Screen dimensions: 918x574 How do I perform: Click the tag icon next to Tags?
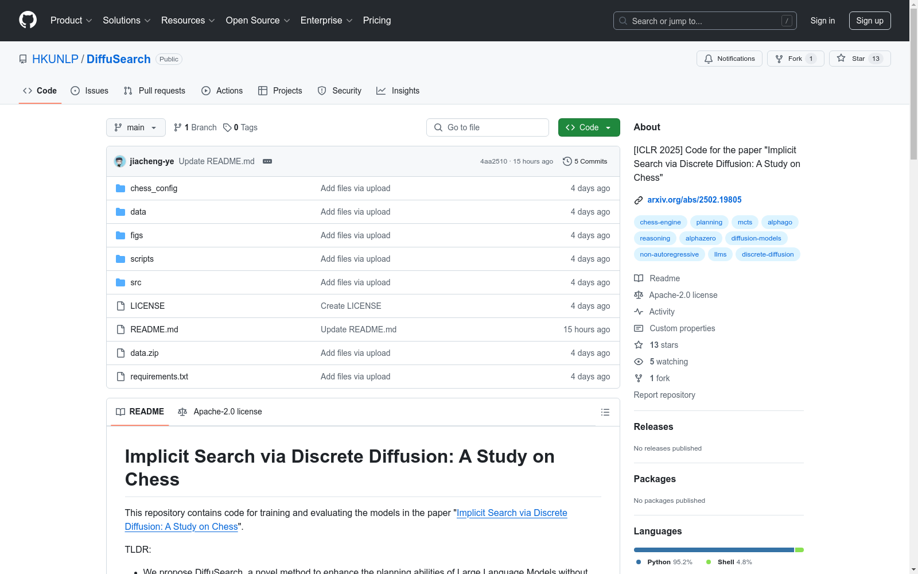[227, 127]
